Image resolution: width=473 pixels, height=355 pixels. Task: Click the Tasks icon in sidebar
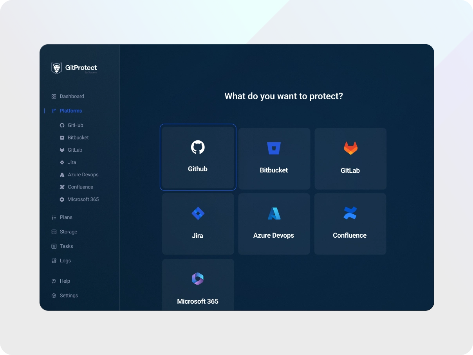click(x=54, y=246)
